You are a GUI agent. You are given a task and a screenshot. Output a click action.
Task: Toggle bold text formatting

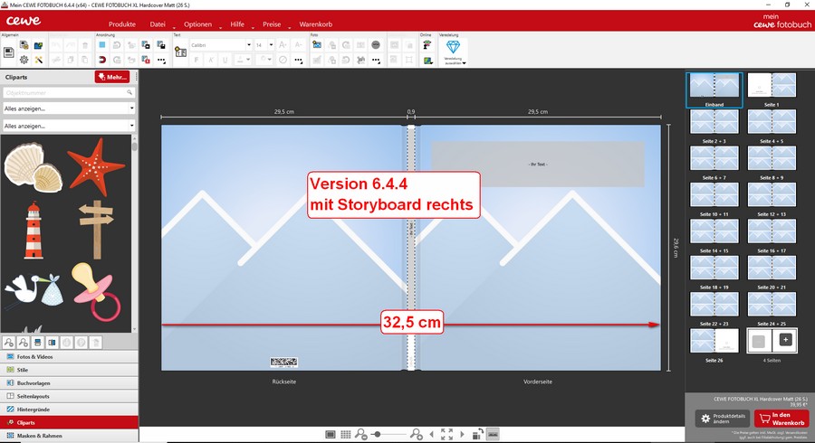click(x=195, y=61)
